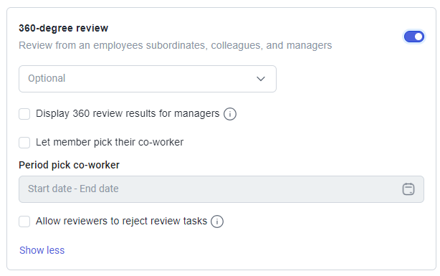The width and height of the screenshot is (440, 276).
Task: Show info tooltip for Allow reviewers to reject
Action: 217,222
